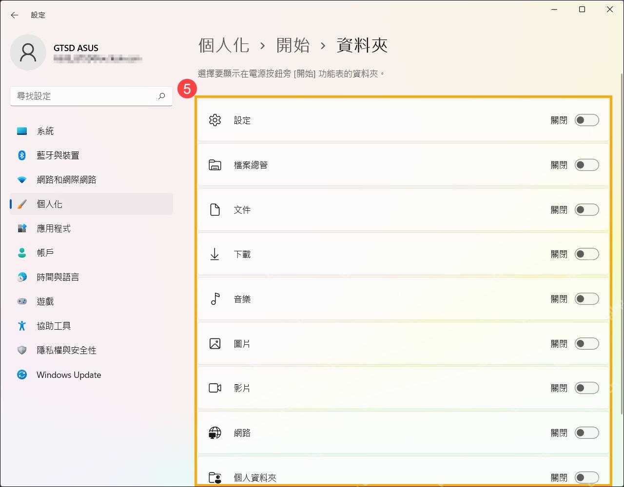624x487 pixels.
Task: Click the 帳戶 person icon
Action: (x=22, y=253)
